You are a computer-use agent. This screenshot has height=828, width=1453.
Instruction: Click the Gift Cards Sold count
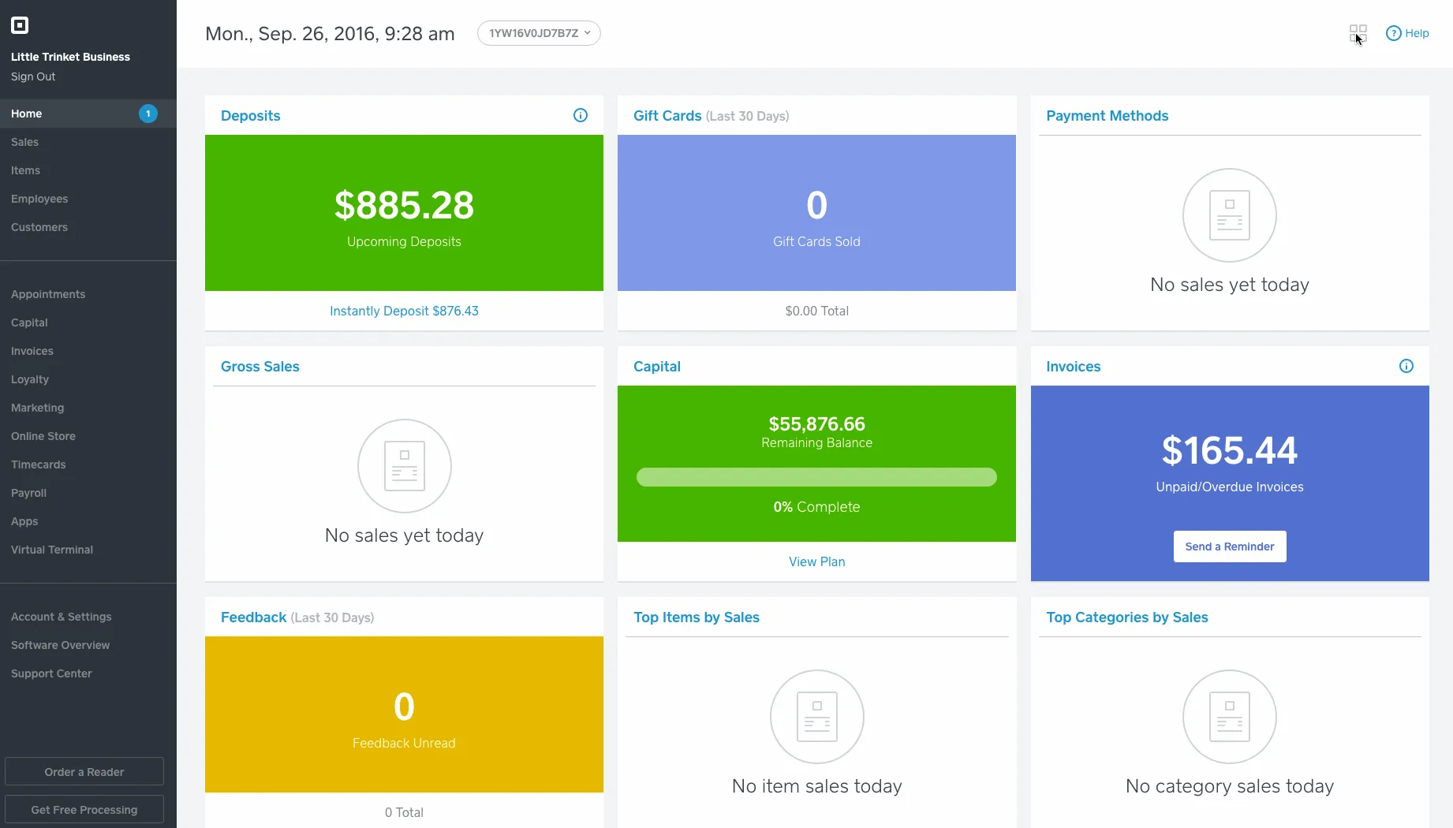[817, 206]
